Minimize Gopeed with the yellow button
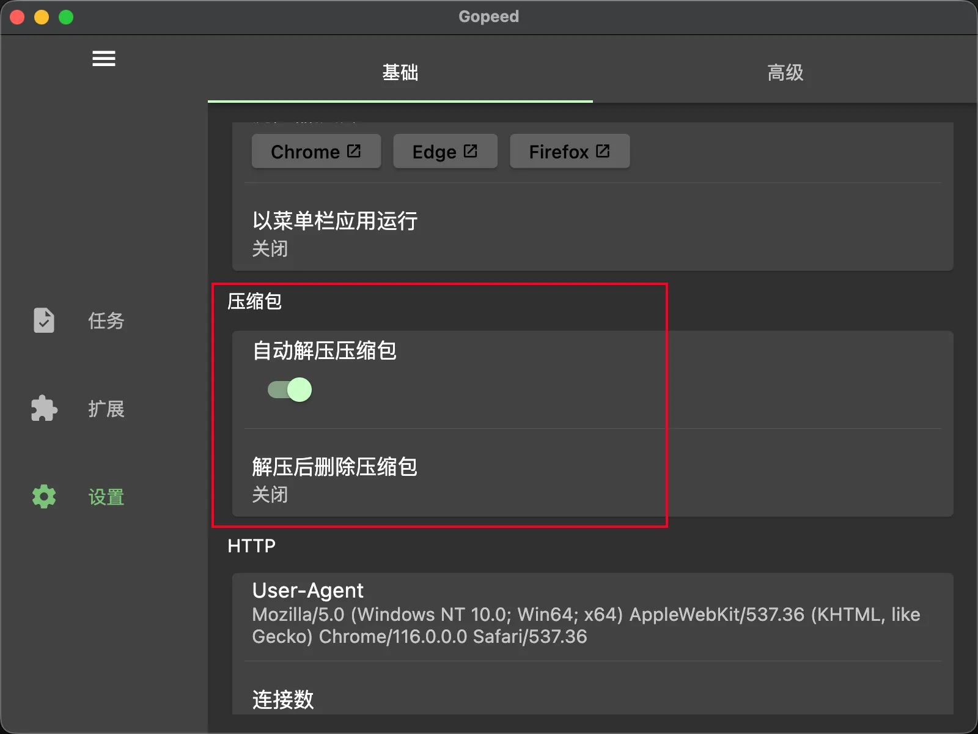Screen dimensions: 978x734 [x=42, y=17]
